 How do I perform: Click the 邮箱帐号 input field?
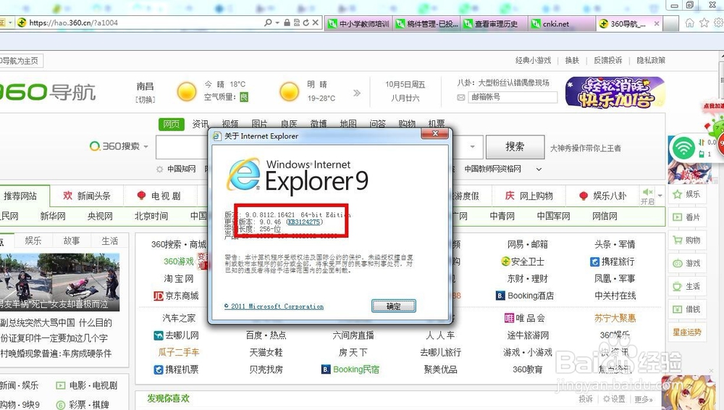[513, 97]
